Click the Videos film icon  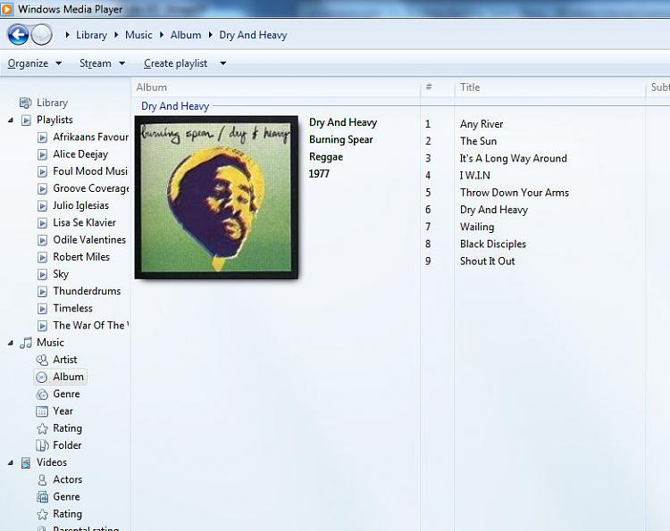(x=26, y=462)
